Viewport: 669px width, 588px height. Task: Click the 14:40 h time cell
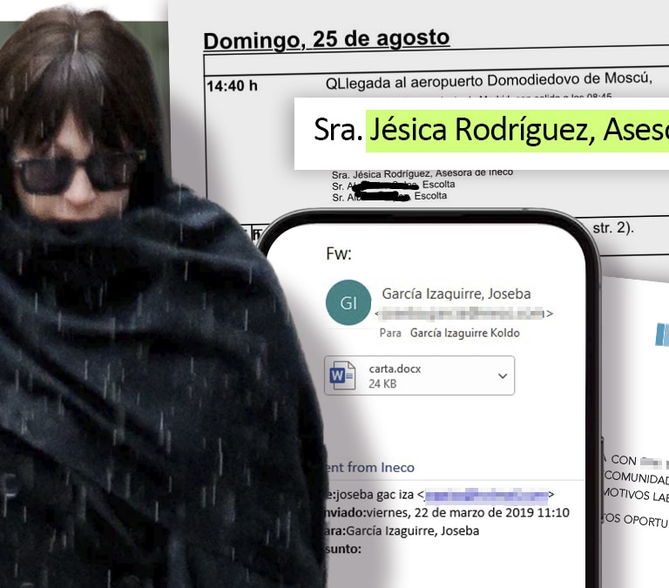(x=232, y=86)
